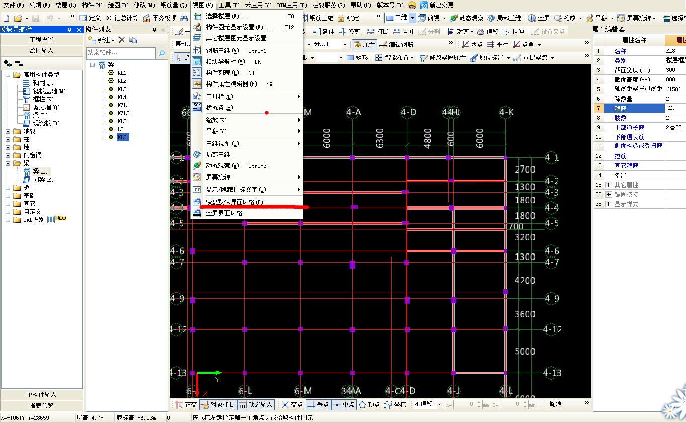Click the 平齐板顶 tool

(160, 18)
